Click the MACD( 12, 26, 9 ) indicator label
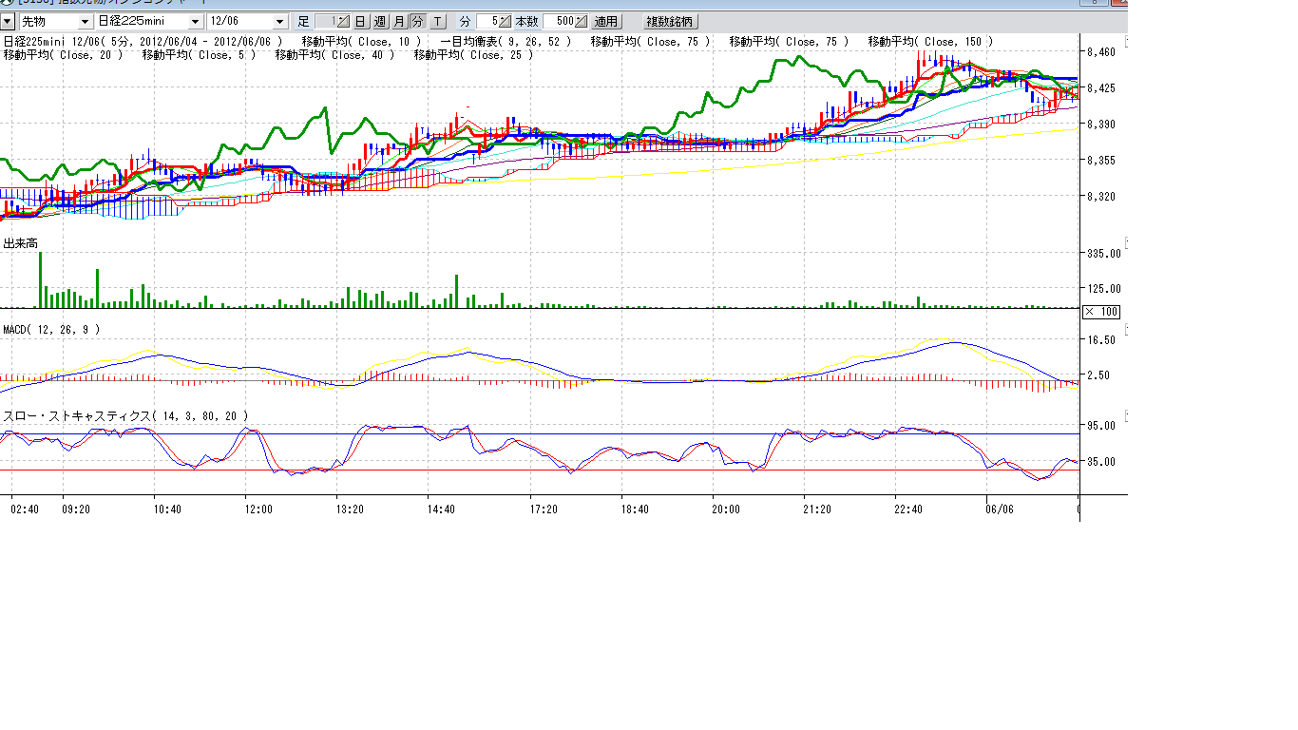The width and height of the screenshot is (1298, 730). [x=51, y=329]
